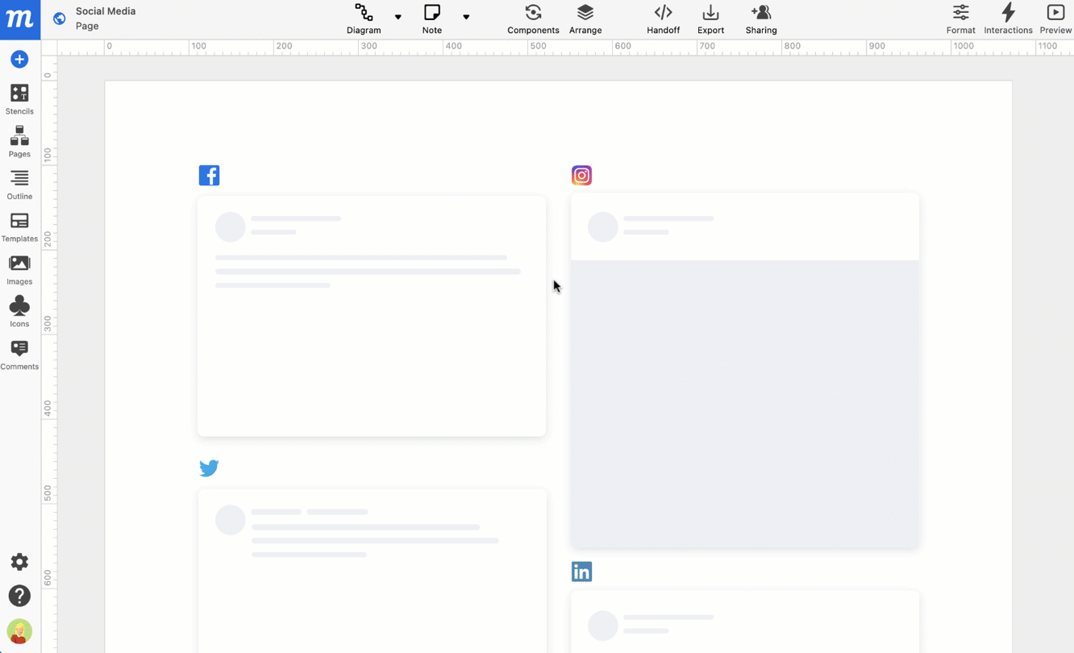Expand the Diagram tool dropdown

(x=398, y=15)
